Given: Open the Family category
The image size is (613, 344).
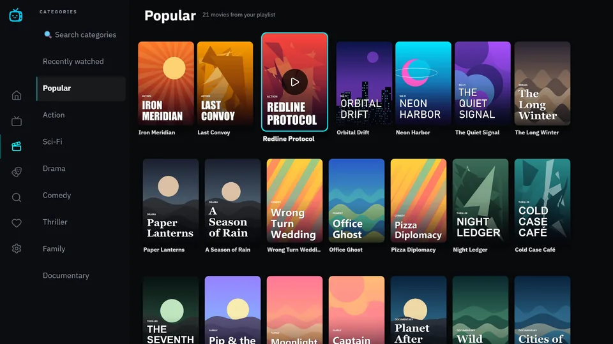Looking at the screenshot, I should (81, 249).
